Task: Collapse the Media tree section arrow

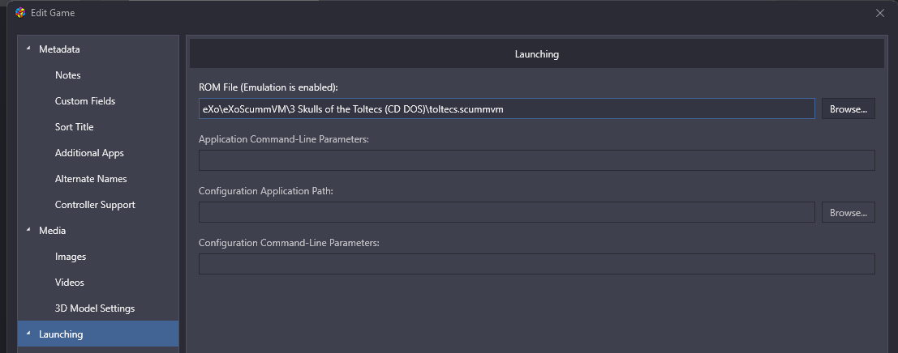Action: 28,230
